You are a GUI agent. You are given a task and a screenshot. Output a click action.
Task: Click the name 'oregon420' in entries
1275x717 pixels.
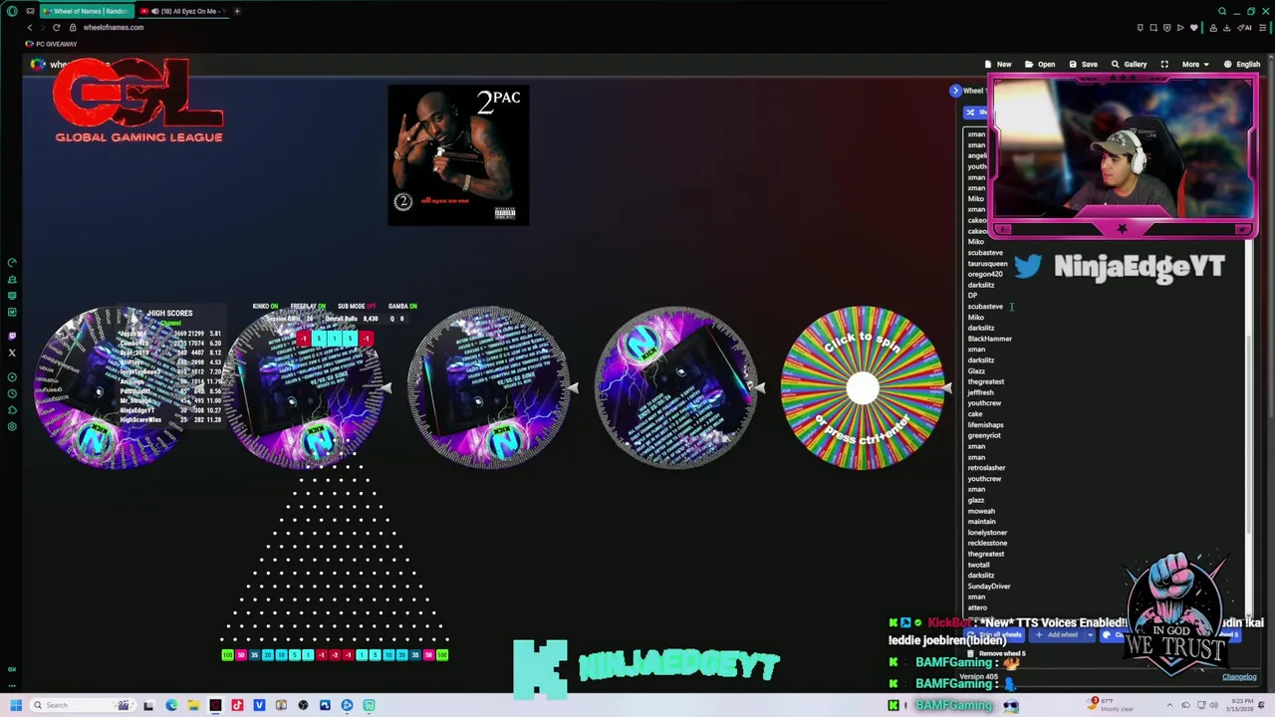(985, 274)
